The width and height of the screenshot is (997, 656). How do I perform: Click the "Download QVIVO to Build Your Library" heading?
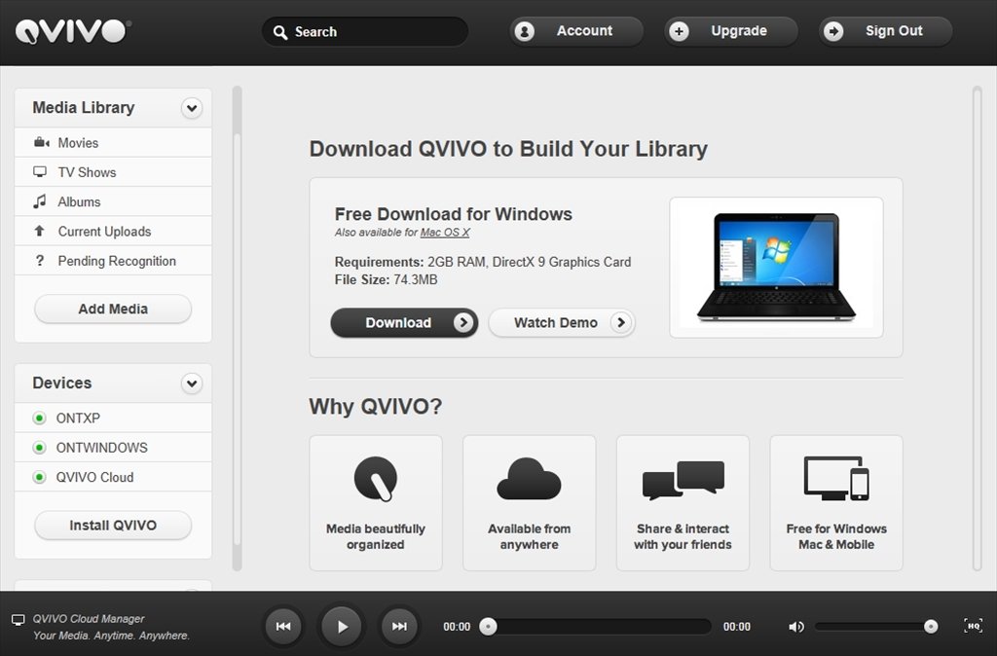tap(508, 149)
